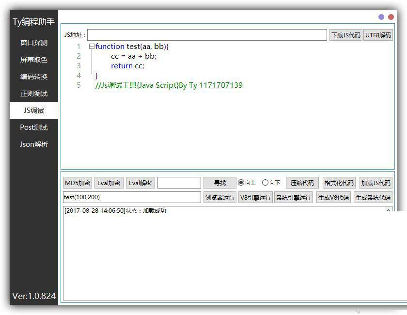Click the Eval加密 button
The width and height of the screenshot is (407, 315).
click(109, 183)
